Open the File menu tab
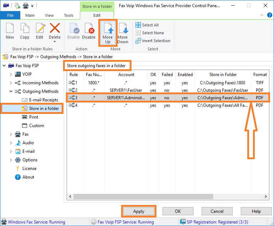 (10, 15)
